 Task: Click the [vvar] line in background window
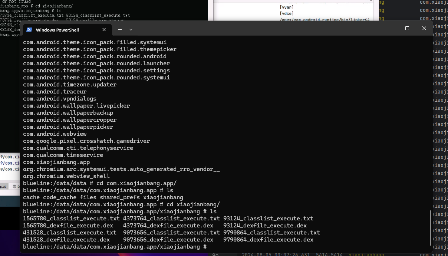pos(287,7)
